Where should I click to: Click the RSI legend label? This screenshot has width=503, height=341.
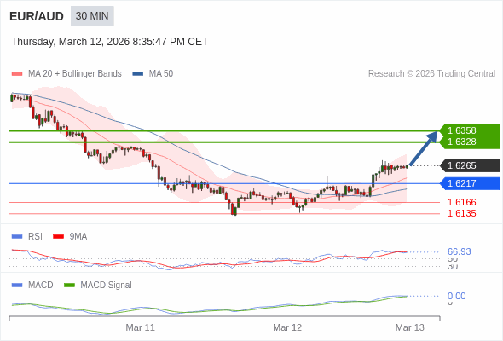coord(35,236)
